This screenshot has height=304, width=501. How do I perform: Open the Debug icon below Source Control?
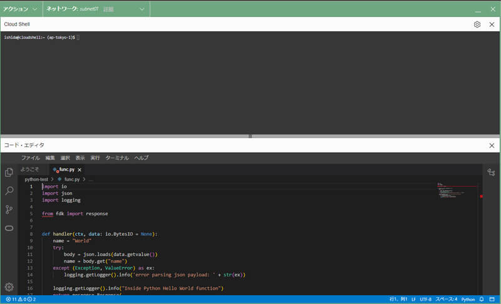(9, 228)
